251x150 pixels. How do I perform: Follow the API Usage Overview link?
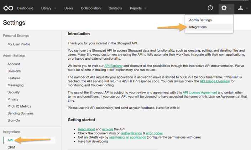click(x=215, y=81)
